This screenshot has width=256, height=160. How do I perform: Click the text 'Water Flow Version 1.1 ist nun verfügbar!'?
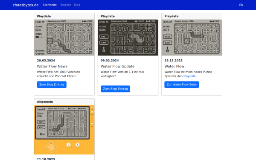(x=122, y=74)
